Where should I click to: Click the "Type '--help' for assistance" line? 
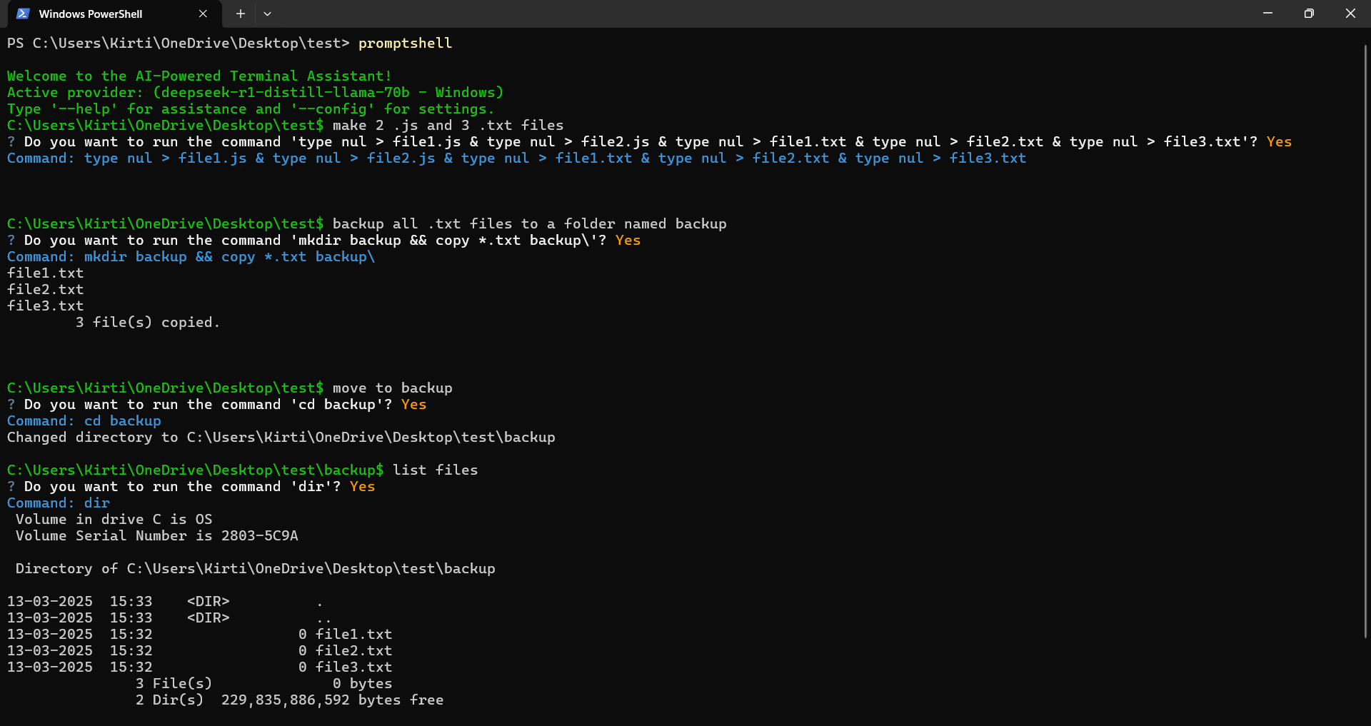pos(251,109)
